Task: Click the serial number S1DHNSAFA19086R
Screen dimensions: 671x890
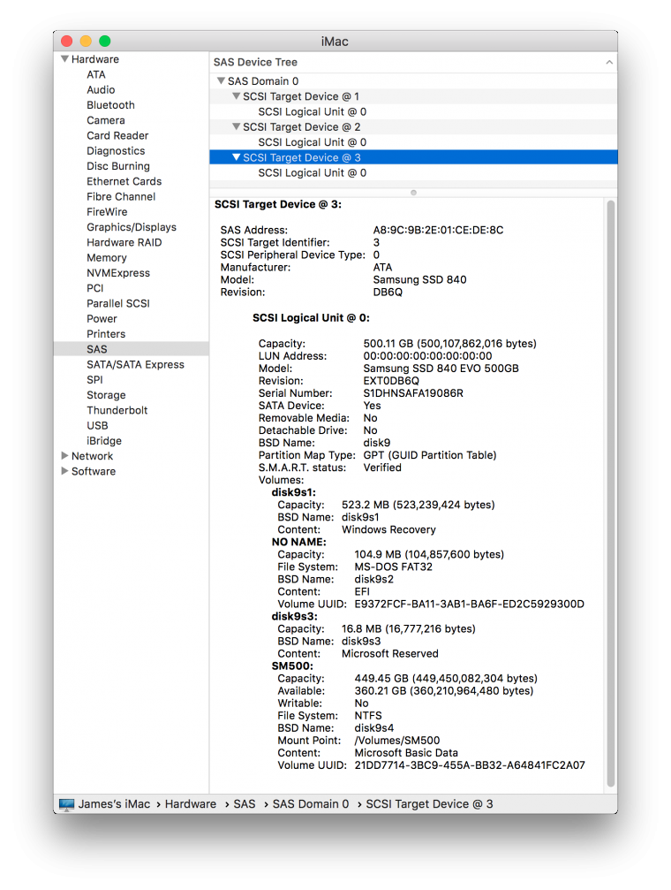Action: coord(413,393)
